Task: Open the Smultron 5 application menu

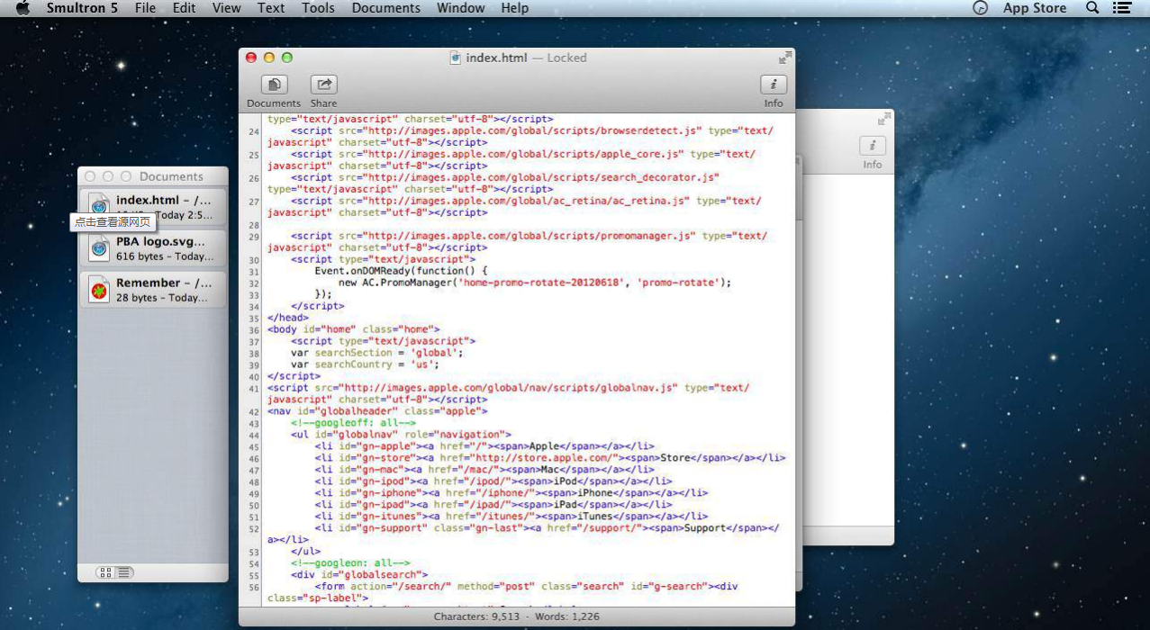Action: 82,8
